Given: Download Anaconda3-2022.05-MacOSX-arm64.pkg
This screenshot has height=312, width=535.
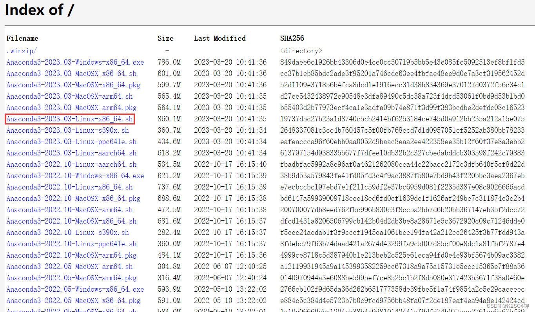Looking at the screenshot, I should click(x=71, y=278).
